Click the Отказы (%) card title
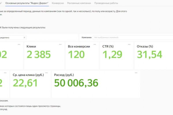The height and width of the screenshot is (115, 173). coord(145,47)
